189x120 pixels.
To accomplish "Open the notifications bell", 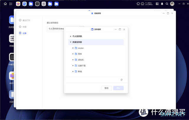I will point(162,4).
